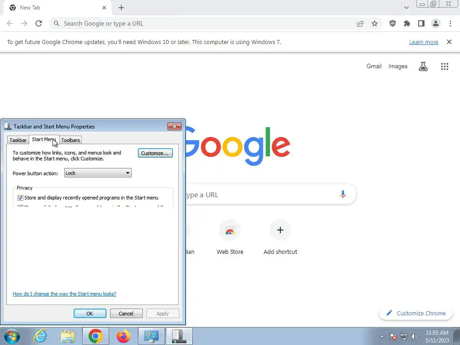Open the volume speaker icon
The width and height of the screenshot is (460, 345).
click(x=415, y=336)
